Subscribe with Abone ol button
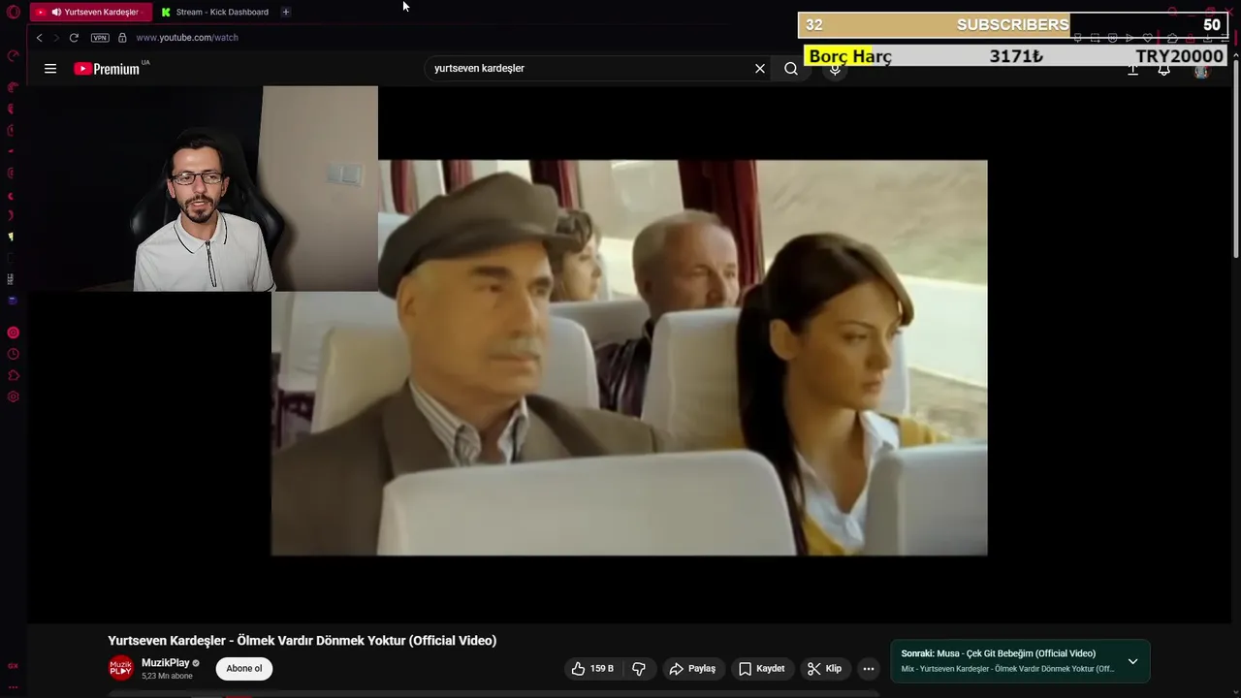The width and height of the screenshot is (1241, 698). coord(244,669)
